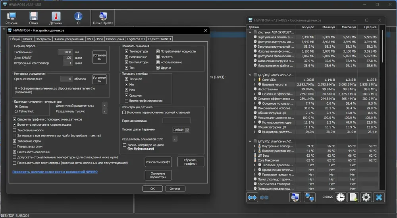The image size is (397, 218).
Task: Switch to the Макет tab
Action: point(28,39)
